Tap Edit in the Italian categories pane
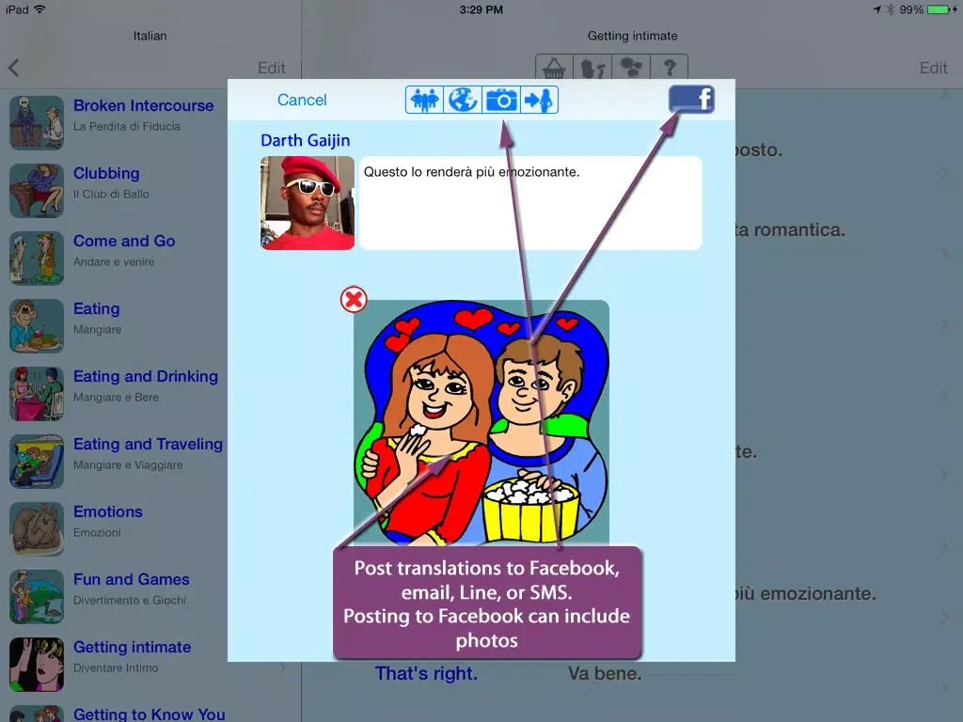This screenshot has width=963, height=722. [x=272, y=68]
